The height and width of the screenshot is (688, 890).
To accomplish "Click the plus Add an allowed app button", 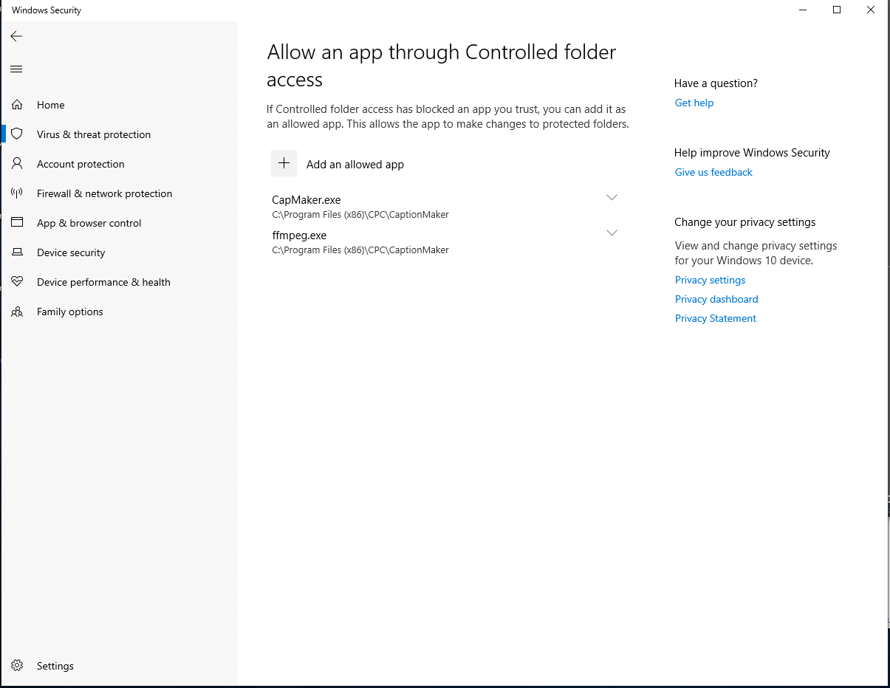I will click(284, 164).
